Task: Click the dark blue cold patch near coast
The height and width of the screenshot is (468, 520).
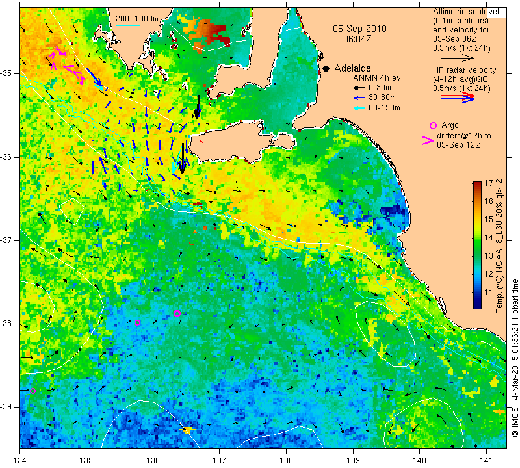Action: click(393, 212)
